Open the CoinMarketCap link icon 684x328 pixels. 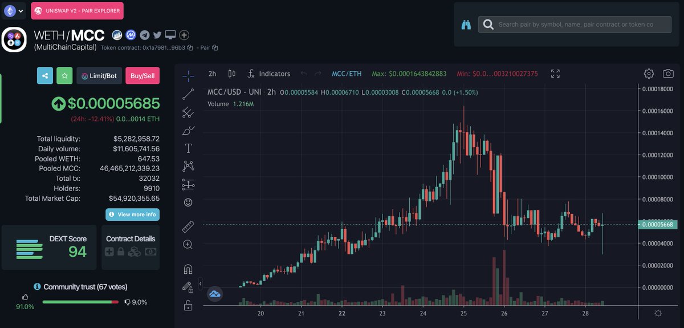[x=131, y=35]
